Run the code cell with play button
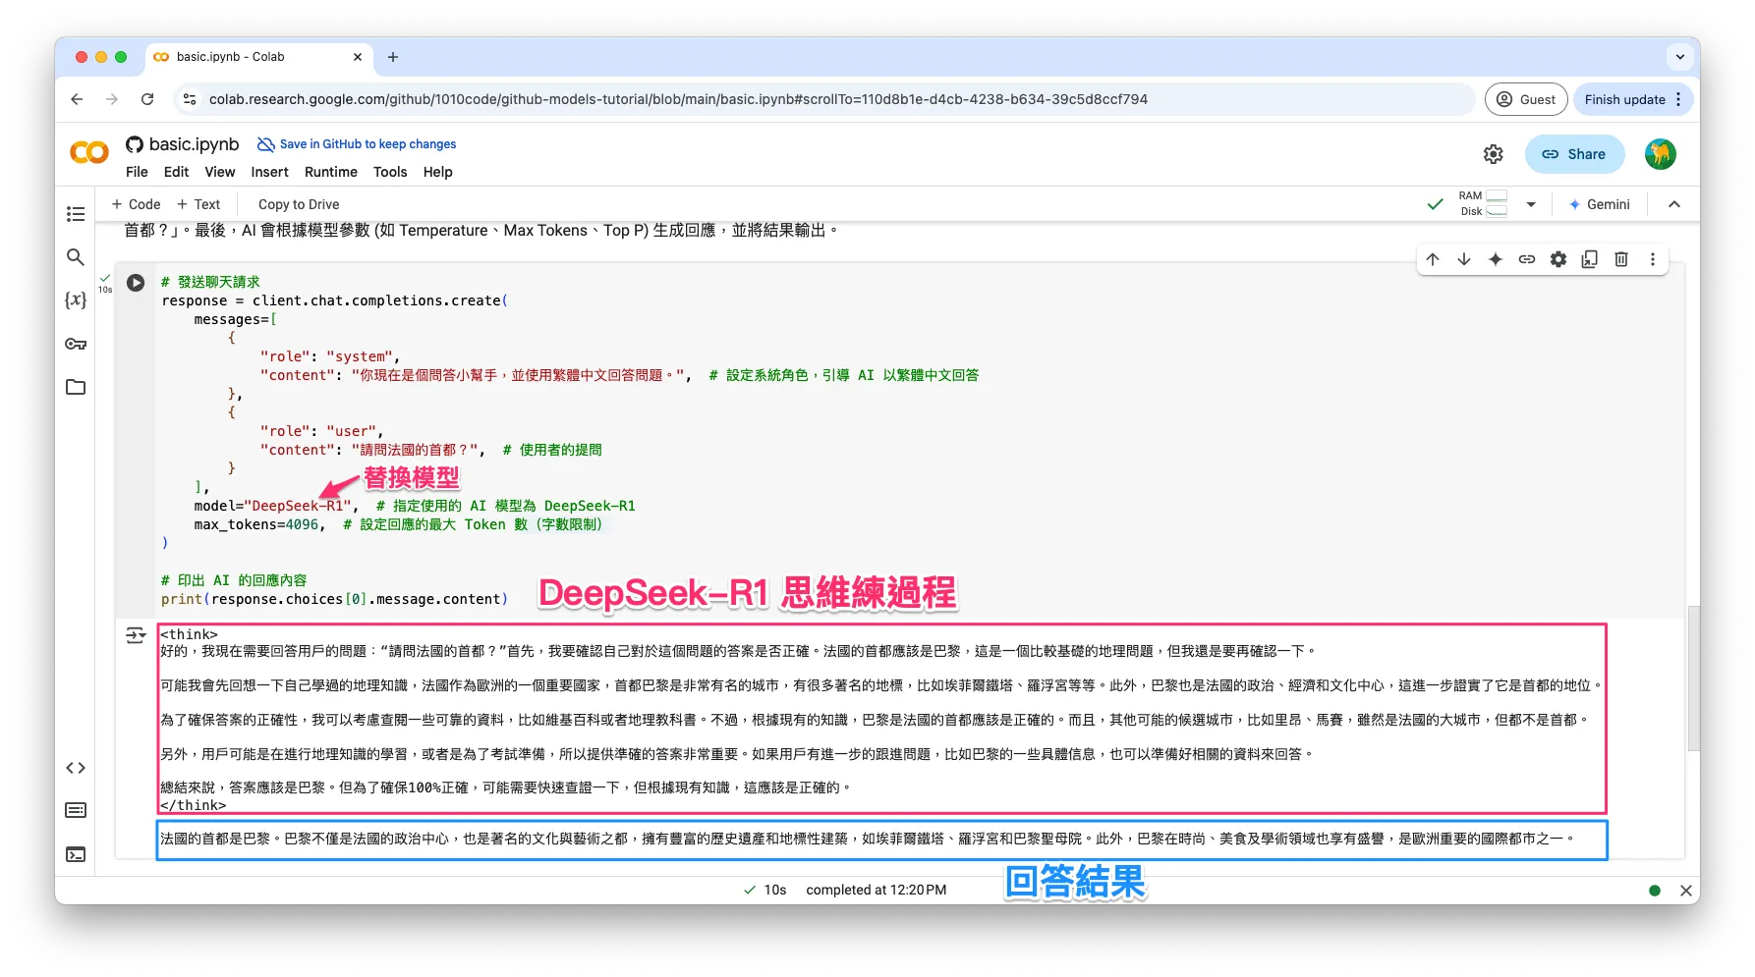 click(136, 283)
